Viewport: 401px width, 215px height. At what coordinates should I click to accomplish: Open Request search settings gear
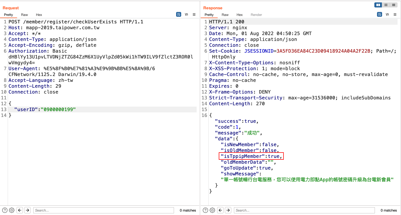click(12, 210)
